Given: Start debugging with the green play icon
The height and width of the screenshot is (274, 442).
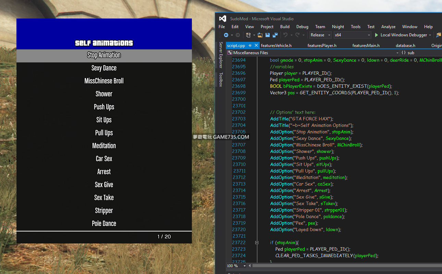Looking at the screenshot, I should pyautogui.click(x=377, y=35).
